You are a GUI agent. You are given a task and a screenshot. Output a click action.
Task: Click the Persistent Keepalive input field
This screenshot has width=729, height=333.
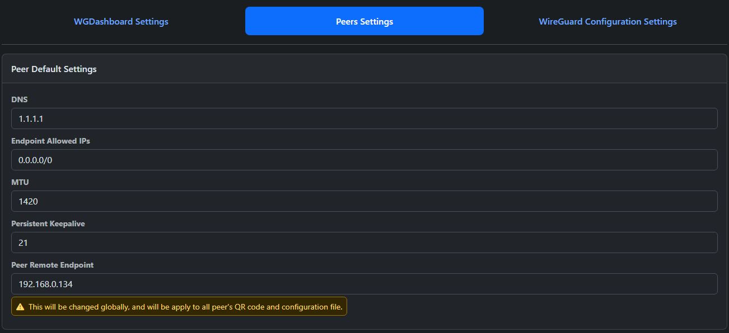[364, 242]
